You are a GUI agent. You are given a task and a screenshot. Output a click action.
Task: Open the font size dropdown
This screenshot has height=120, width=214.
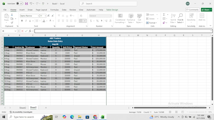(x=45, y=16)
